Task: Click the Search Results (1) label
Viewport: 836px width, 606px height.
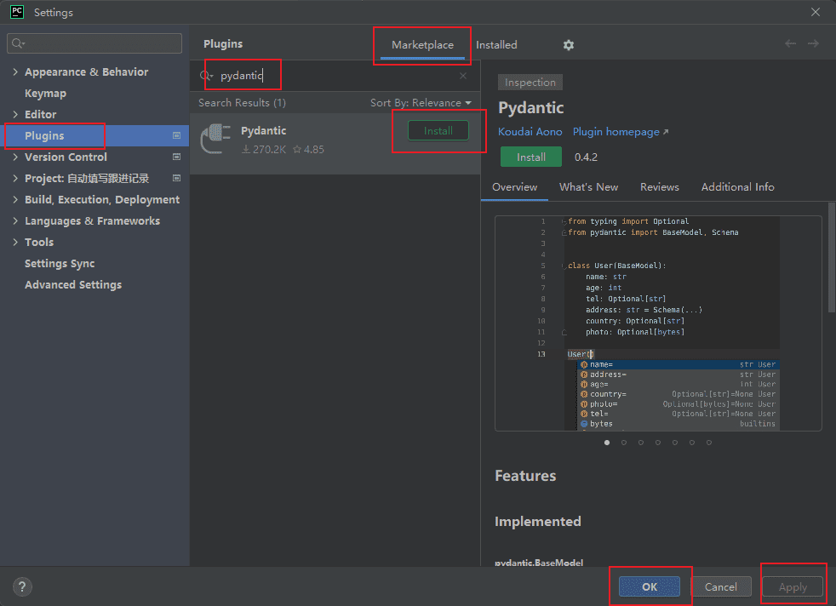Action: 242,103
